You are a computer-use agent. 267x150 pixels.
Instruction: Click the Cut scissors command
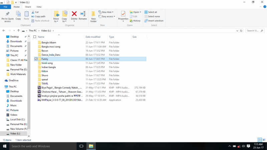pyautogui.click(x=35, y=12)
